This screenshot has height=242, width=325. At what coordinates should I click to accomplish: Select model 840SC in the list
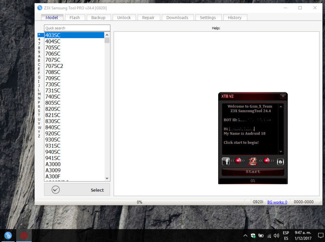(x=74, y=127)
